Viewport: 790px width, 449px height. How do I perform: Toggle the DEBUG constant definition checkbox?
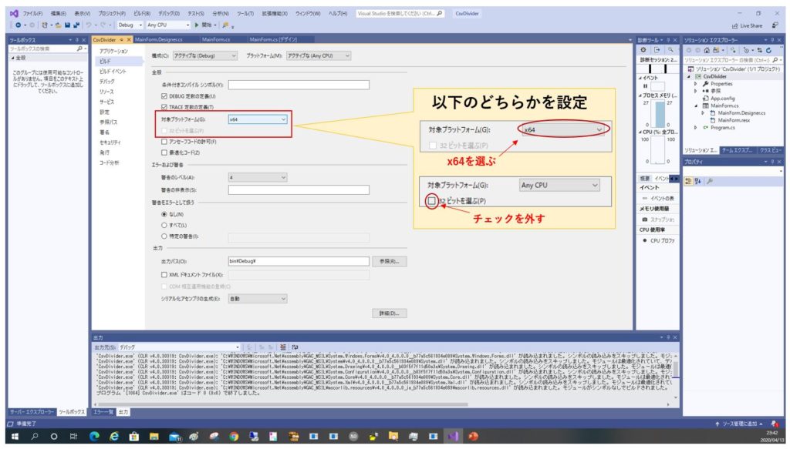click(164, 96)
